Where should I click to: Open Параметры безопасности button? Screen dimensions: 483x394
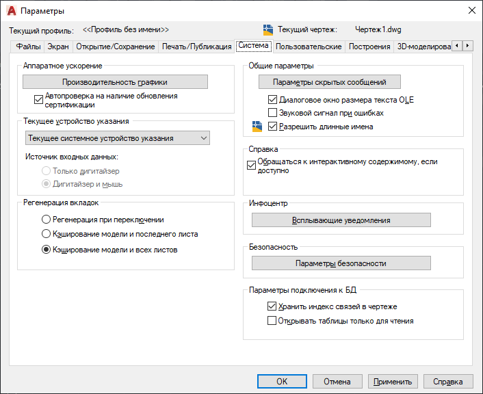tap(341, 263)
